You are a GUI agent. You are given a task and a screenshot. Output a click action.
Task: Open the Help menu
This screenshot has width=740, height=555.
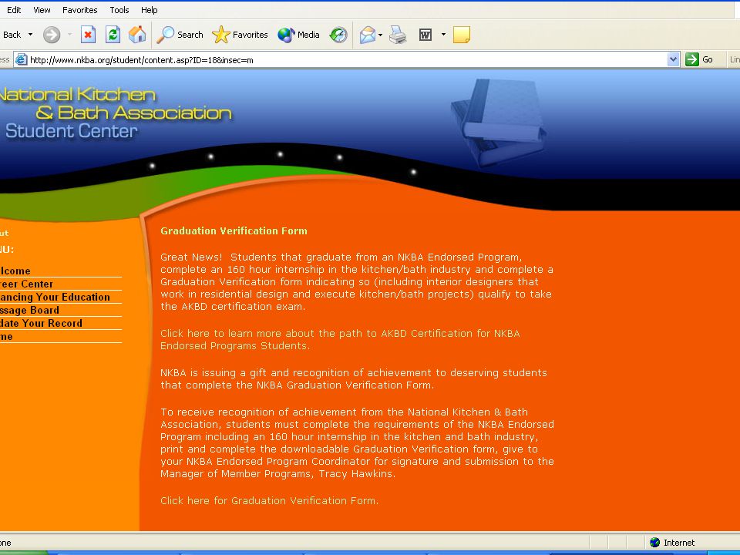pos(149,10)
